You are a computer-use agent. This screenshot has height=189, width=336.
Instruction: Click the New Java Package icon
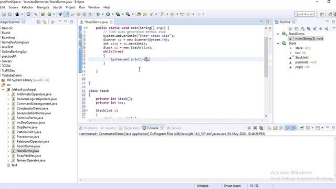coord(43,14)
